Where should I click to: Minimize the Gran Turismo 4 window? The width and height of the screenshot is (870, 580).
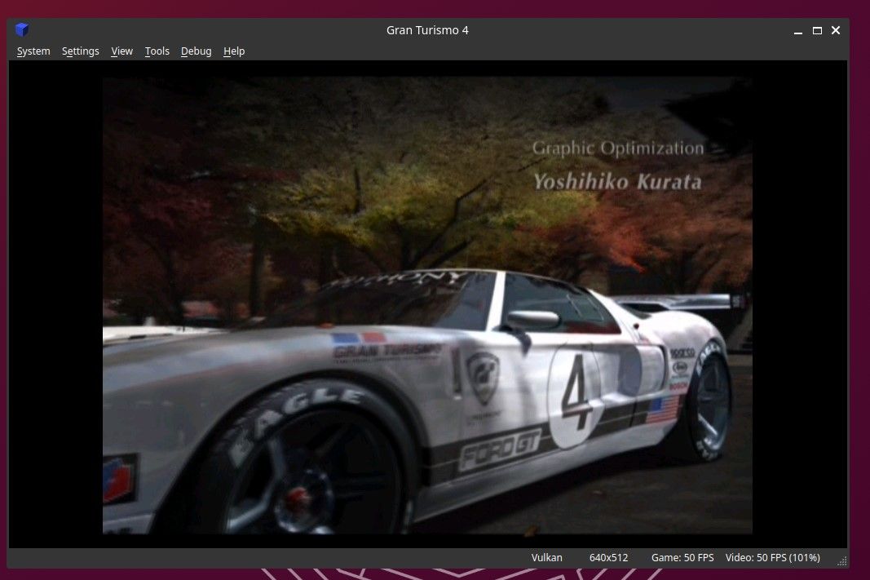798,30
